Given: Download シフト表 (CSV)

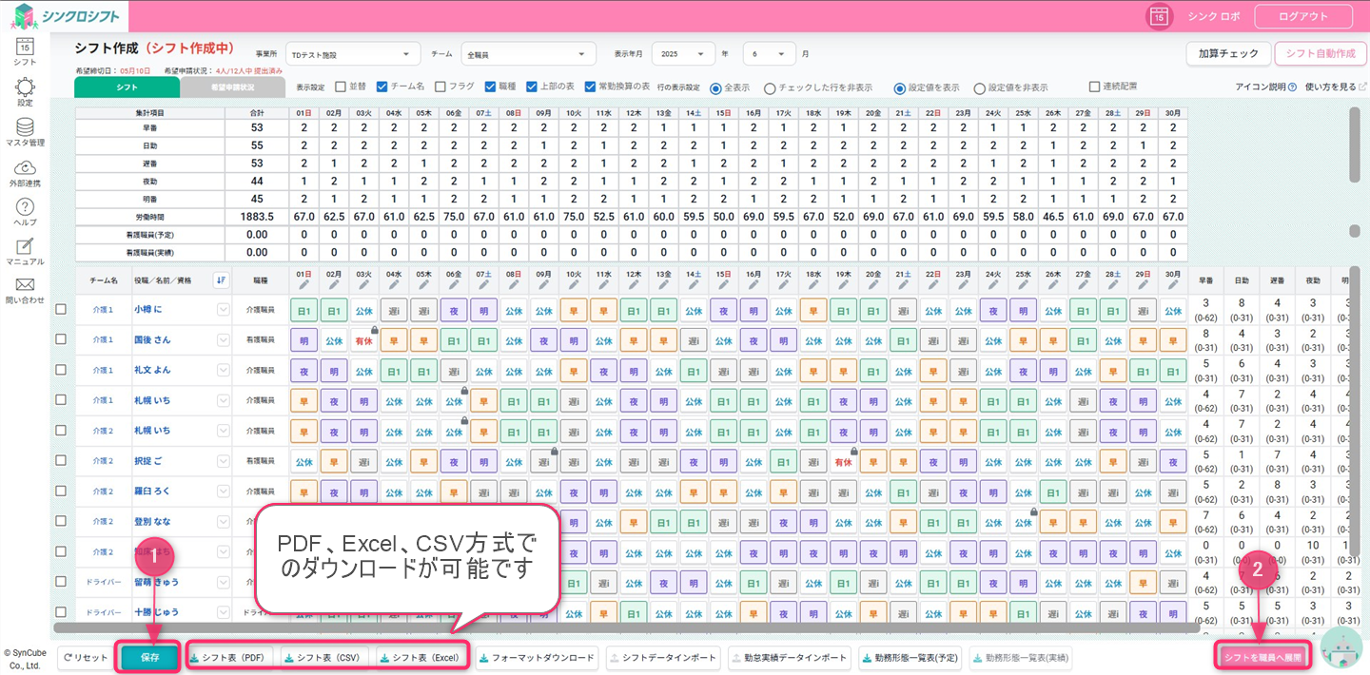Looking at the screenshot, I should tap(326, 657).
